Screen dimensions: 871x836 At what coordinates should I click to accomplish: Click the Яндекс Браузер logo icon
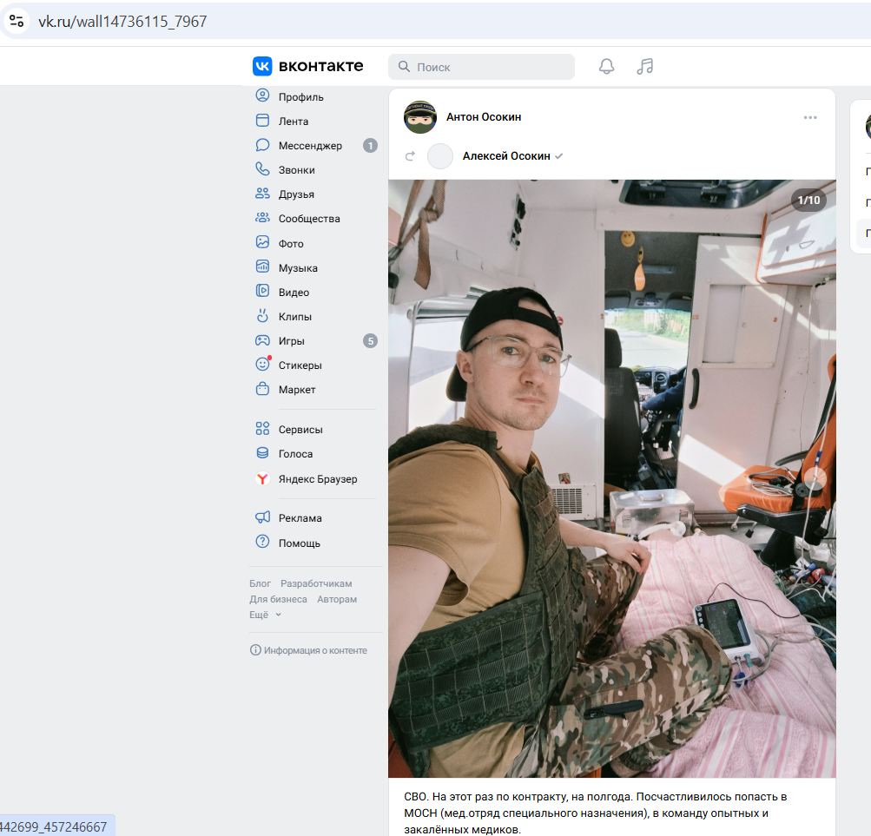[x=262, y=478]
